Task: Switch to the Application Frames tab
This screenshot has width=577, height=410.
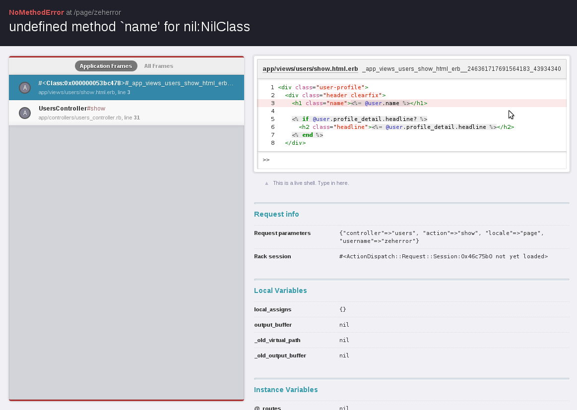Action: coord(106,66)
